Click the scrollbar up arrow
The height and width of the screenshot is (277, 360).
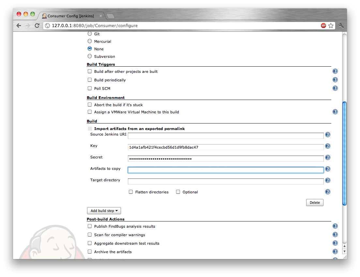(344, 246)
